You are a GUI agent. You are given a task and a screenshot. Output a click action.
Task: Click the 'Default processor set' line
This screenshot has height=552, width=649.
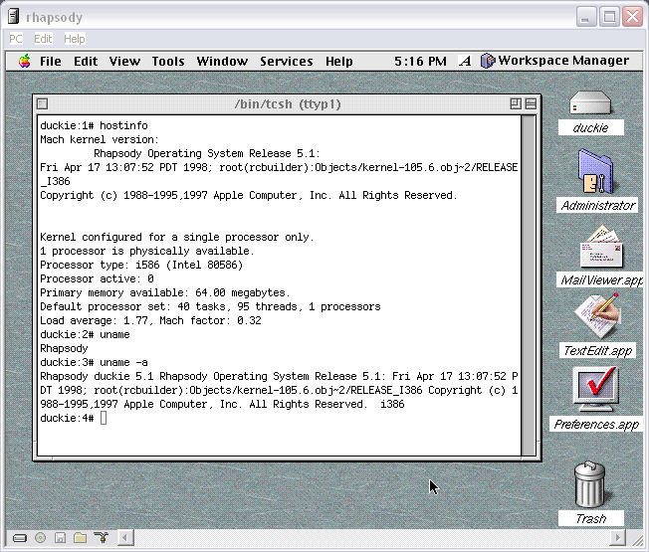(210, 306)
